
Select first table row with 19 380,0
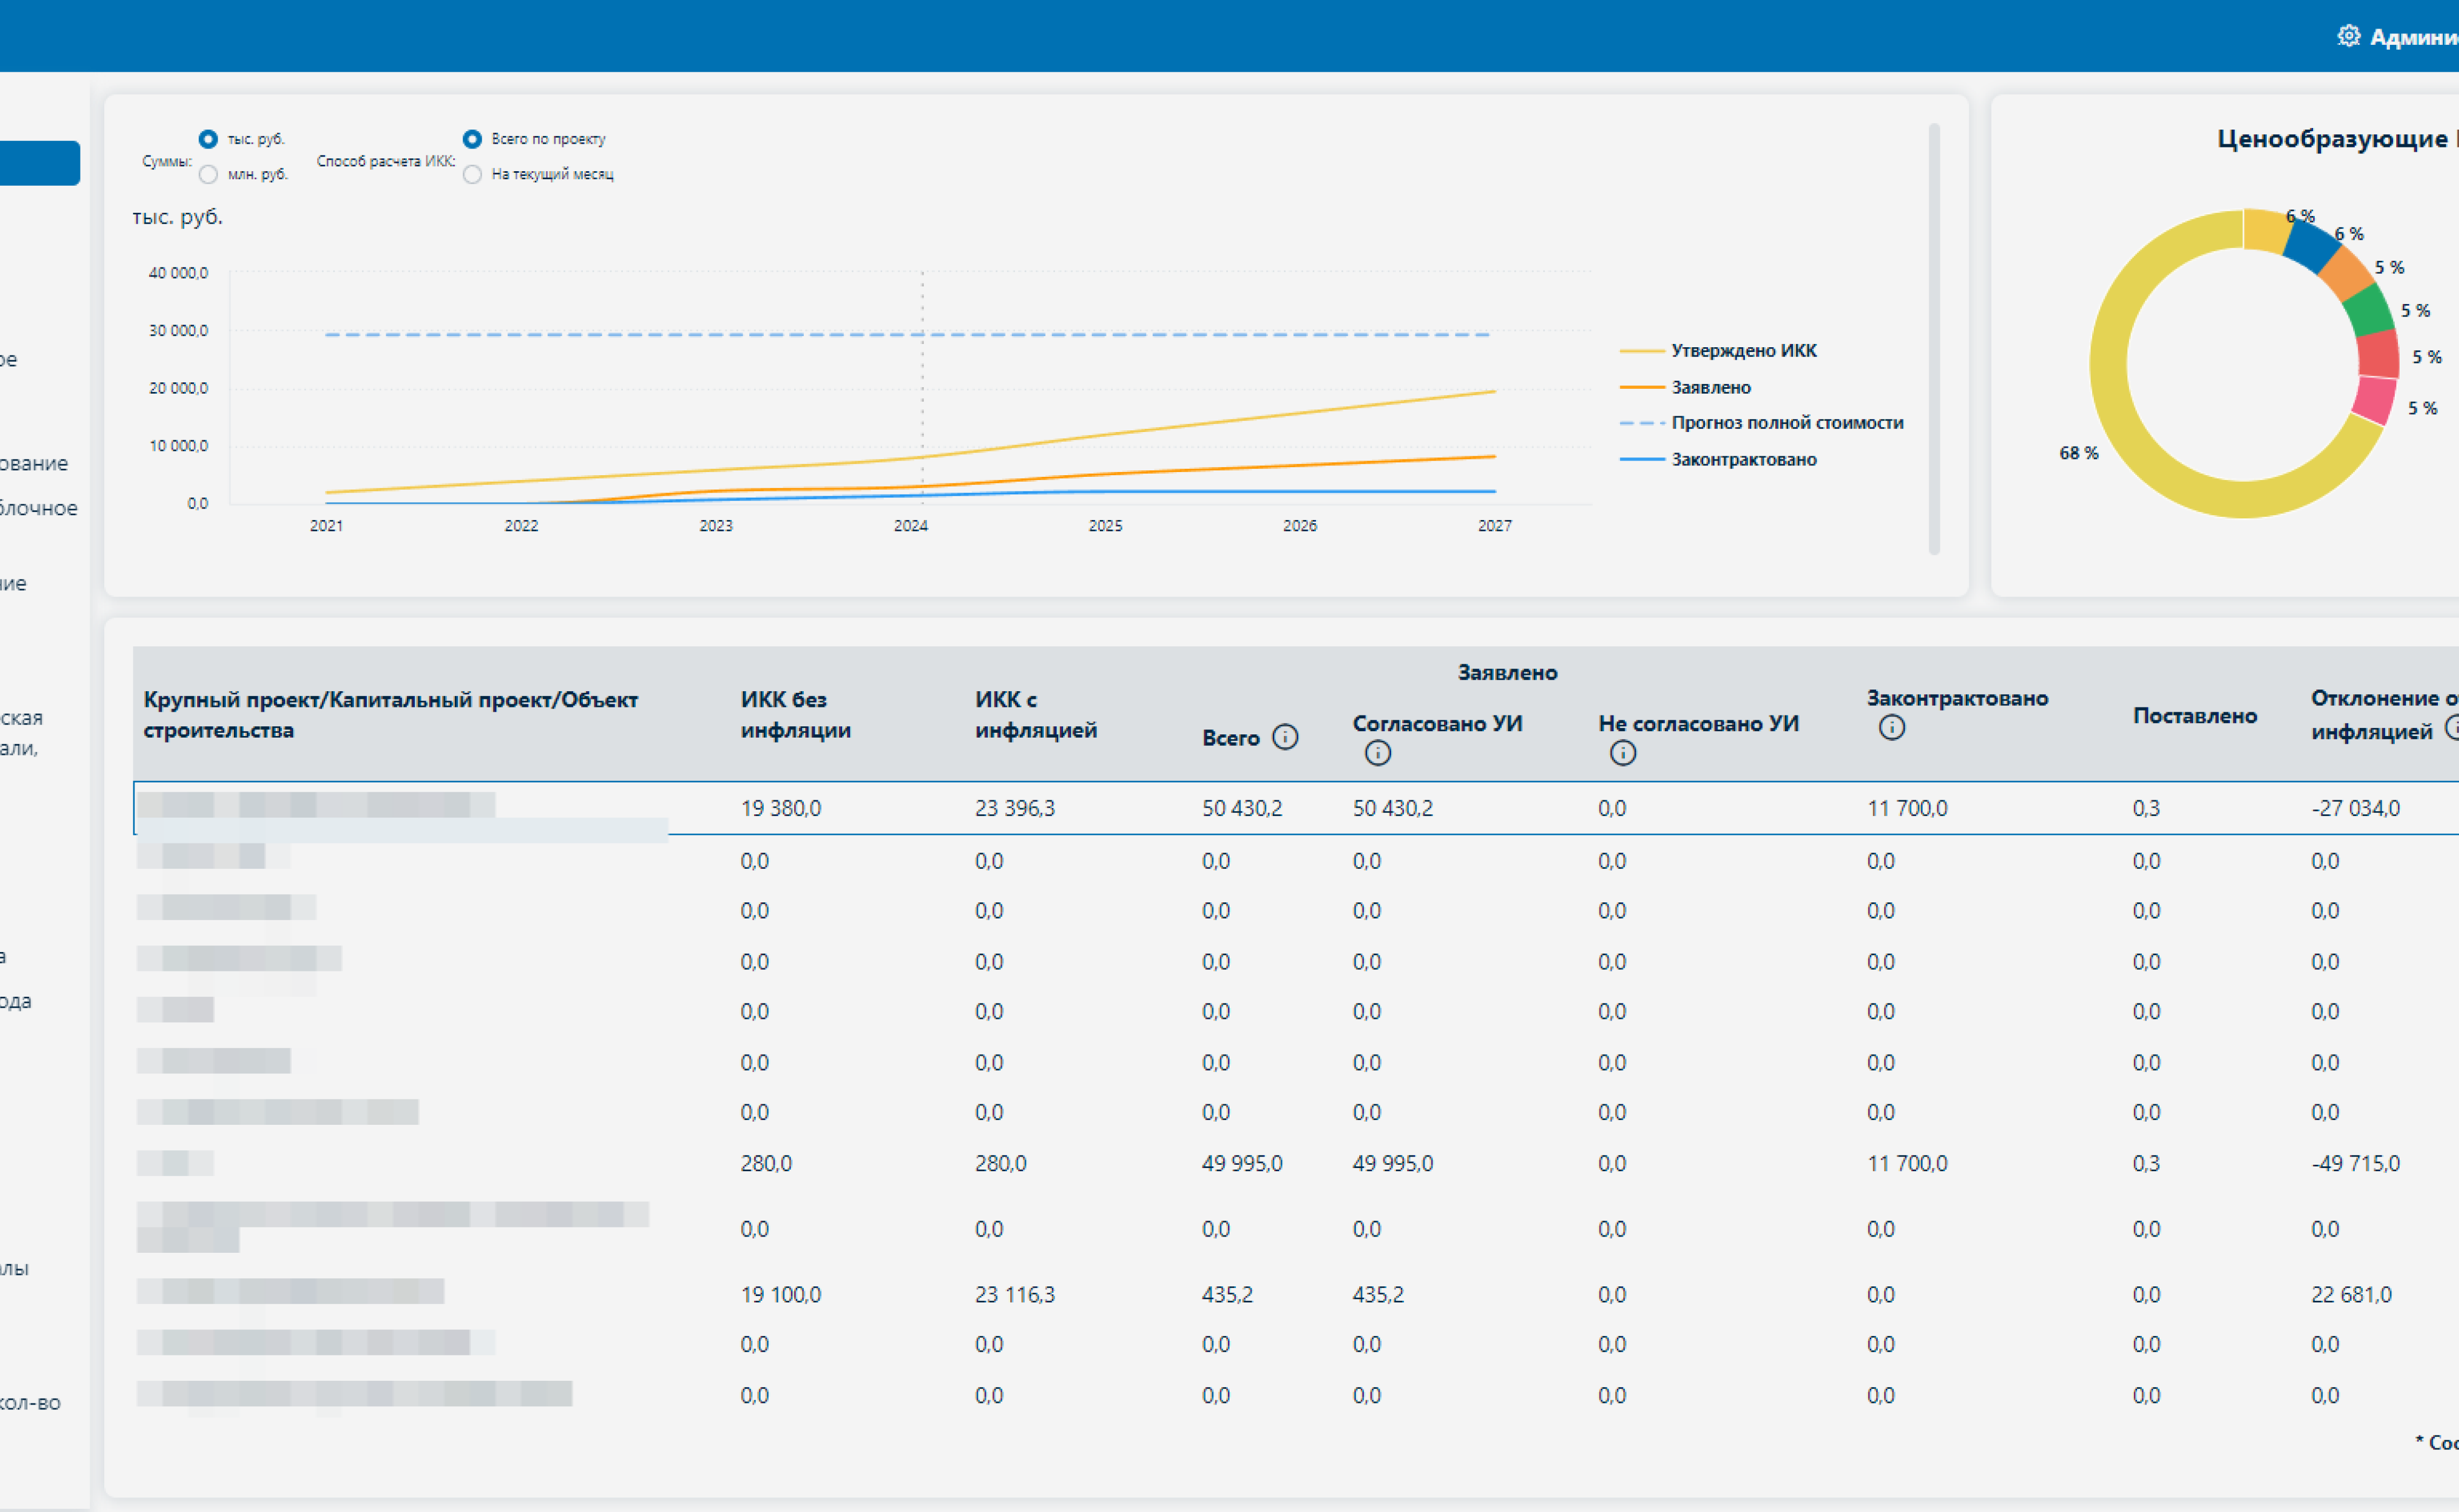click(x=1295, y=808)
